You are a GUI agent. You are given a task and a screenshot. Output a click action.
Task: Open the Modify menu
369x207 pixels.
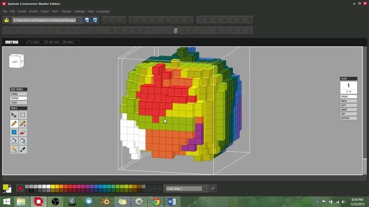(33, 11)
